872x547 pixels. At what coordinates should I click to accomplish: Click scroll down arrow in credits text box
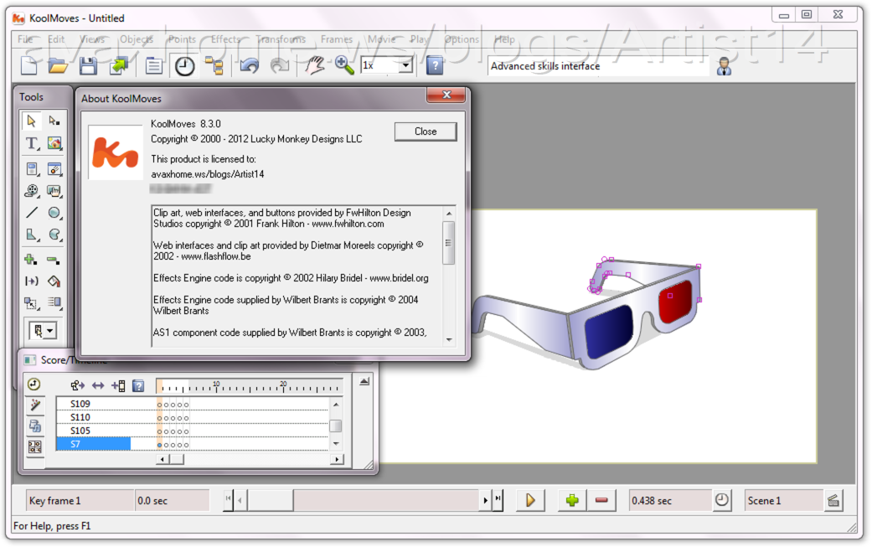(x=449, y=339)
